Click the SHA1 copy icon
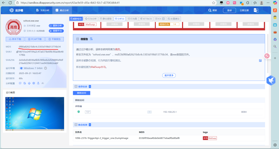Viewport: 279px width, 149px height. [x=17, y=52]
